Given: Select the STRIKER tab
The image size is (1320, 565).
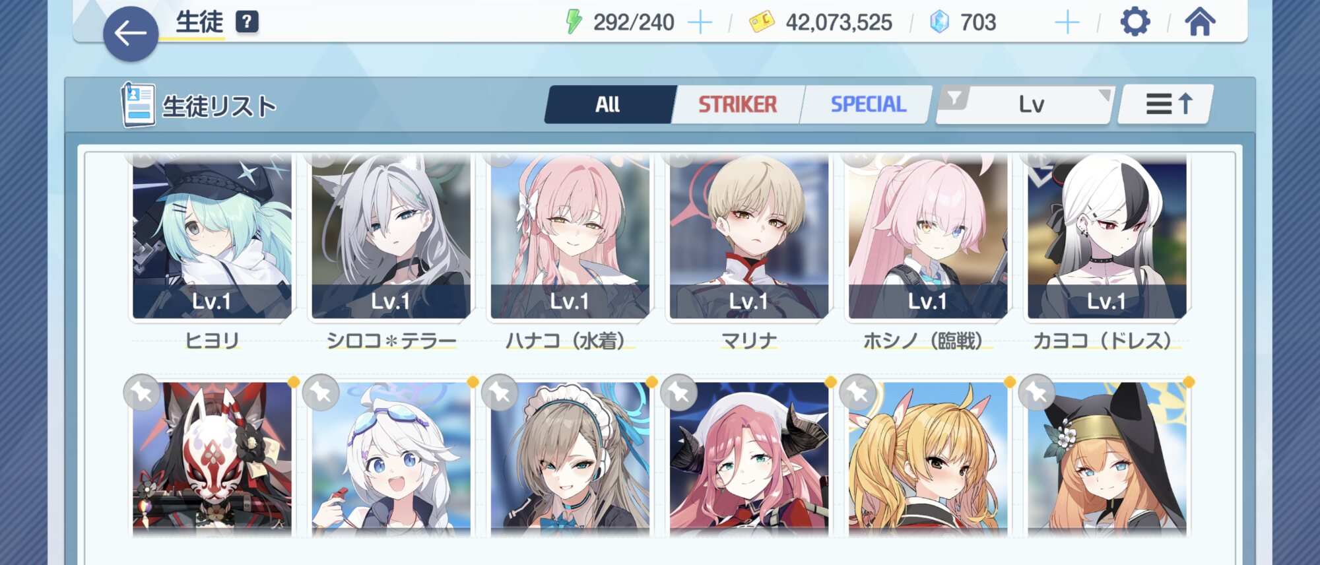Looking at the screenshot, I should tap(737, 104).
